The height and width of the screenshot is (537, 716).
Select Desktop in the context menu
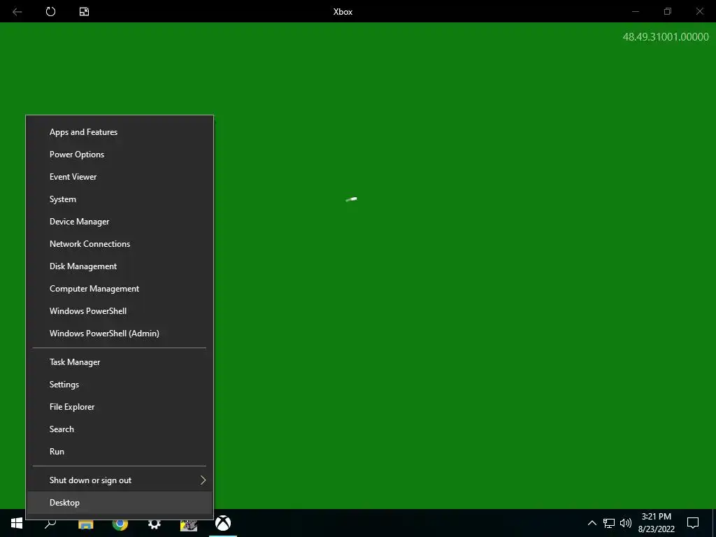tap(120, 503)
